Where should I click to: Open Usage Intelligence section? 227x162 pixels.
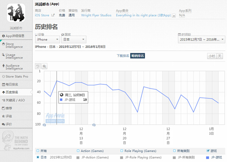click(x=16, y=56)
